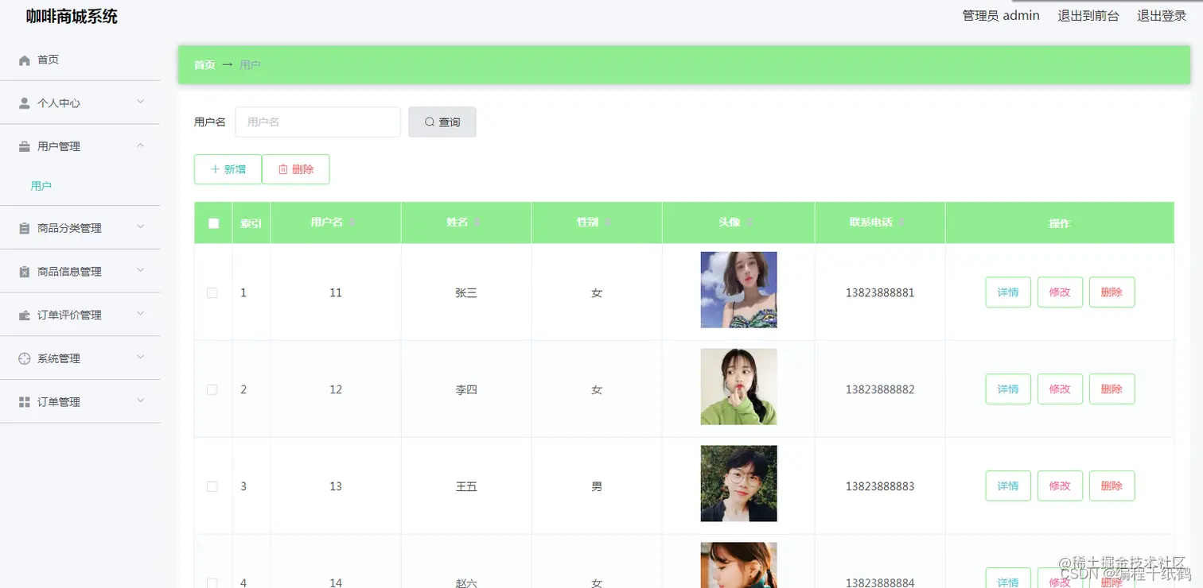Check the row checkbox for 王五
Screen dimensions: 1203x588
click(x=212, y=486)
